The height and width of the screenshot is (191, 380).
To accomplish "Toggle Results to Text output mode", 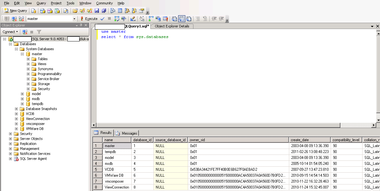I will 175,19.
